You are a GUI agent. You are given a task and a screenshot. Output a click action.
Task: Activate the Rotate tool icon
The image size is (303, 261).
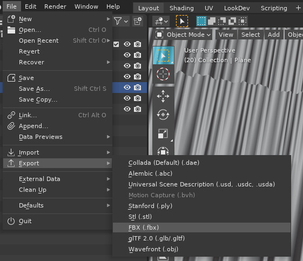click(x=163, y=115)
